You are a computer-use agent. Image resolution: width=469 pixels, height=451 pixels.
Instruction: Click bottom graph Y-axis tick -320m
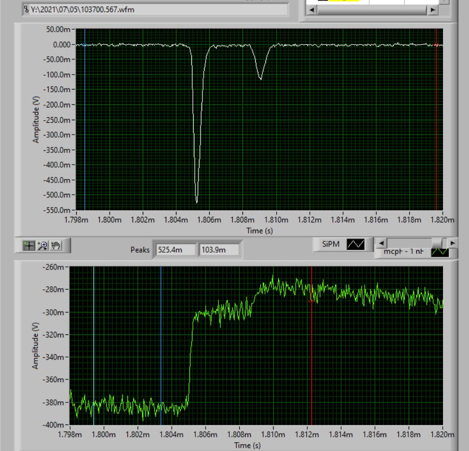point(53,334)
